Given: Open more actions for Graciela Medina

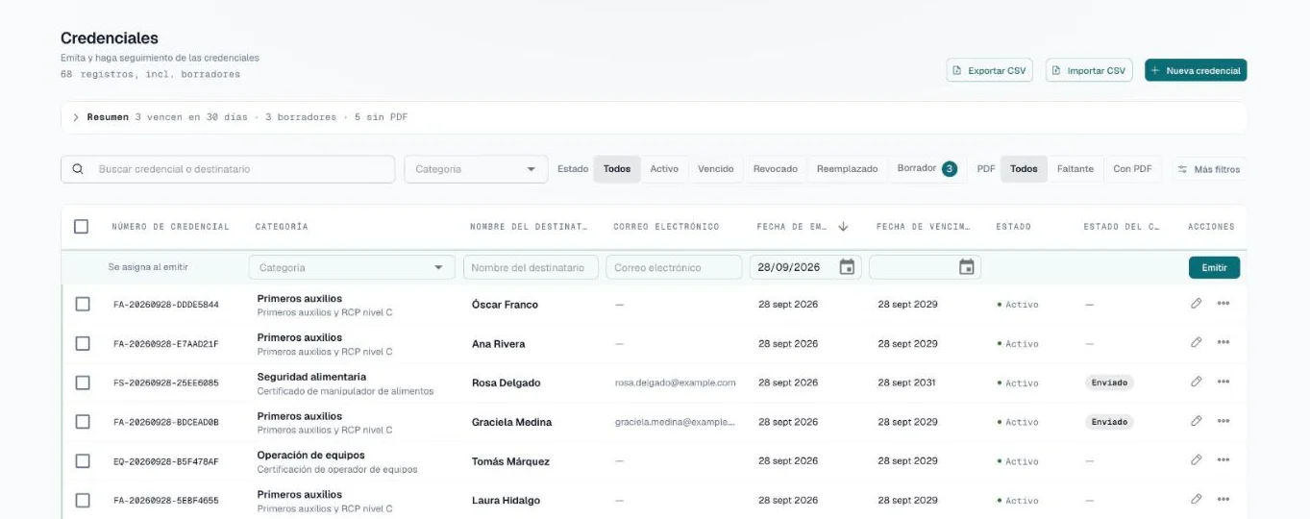Looking at the screenshot, I should (x=1223, y=421).
